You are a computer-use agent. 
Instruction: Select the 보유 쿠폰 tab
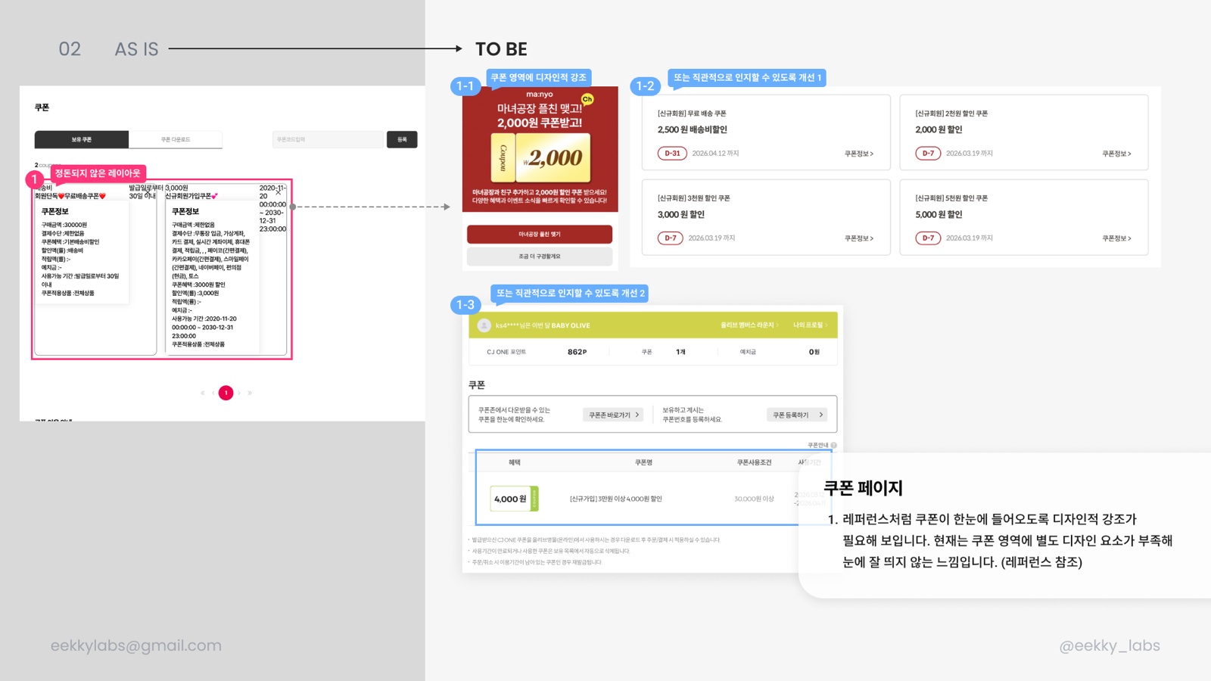[82, 139]
